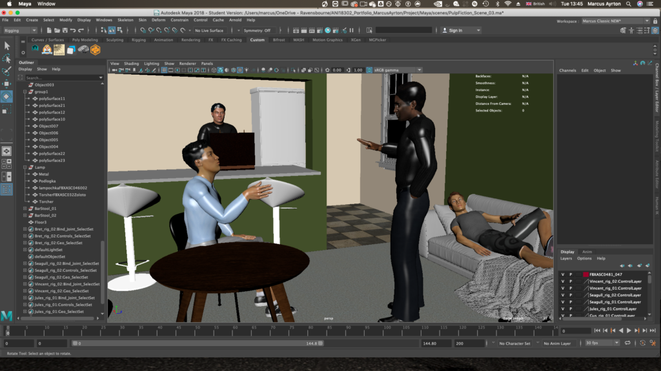Click No Live Surface field
This screenshot has width=661, height=371.
pos(210,30)
